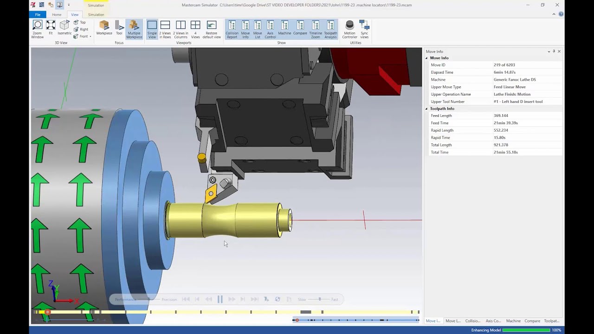Image resolution: width=594 pixels, height=334 pixels.
Task: Restore the default view
Action: [212, 29]
